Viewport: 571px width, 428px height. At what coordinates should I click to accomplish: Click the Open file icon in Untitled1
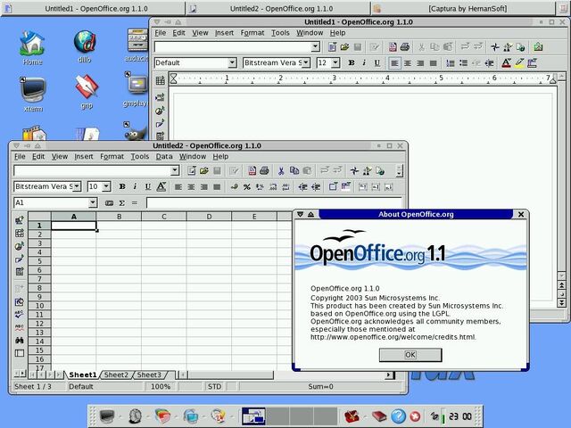click(345, 47)
